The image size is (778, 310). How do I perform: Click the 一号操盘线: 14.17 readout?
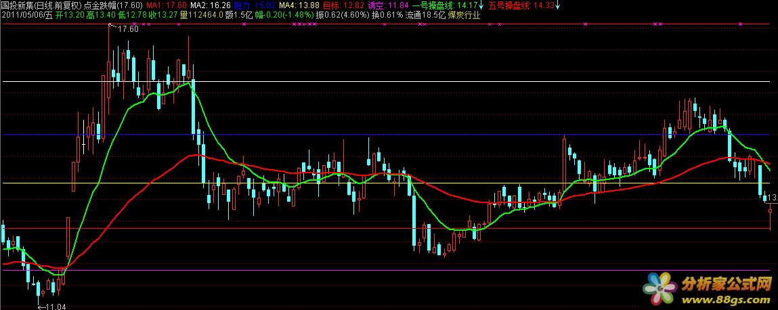[445, 6]
